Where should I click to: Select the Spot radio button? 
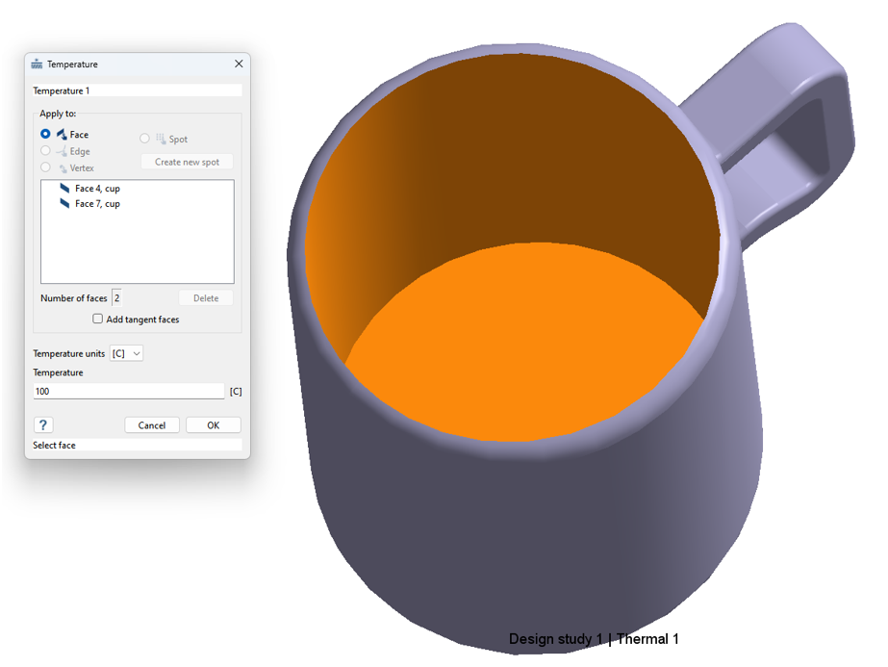[x=145, y=140]
